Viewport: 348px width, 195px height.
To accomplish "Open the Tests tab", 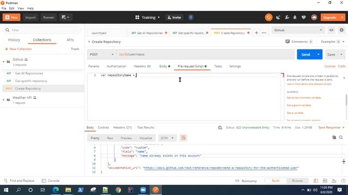I will tap(218, 66).
